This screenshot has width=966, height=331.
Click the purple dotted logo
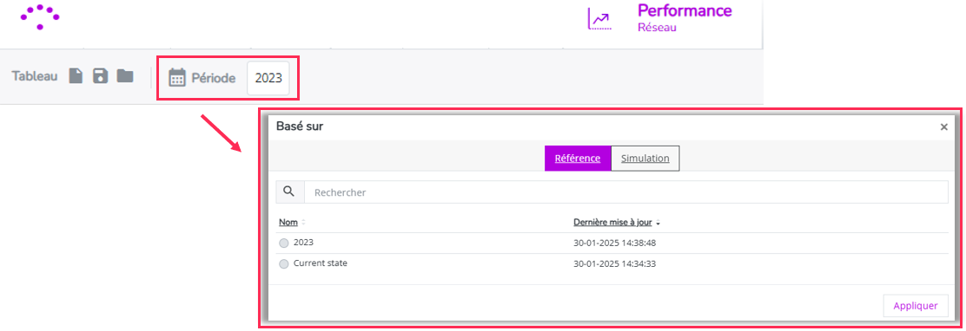[39, 16]
